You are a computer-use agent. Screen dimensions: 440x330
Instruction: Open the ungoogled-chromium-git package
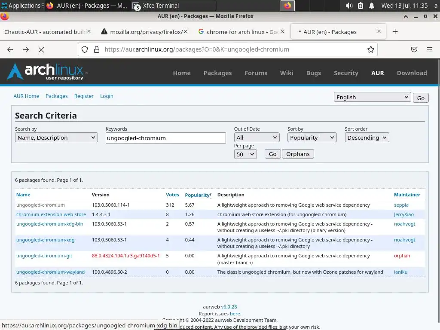(44, 256)
